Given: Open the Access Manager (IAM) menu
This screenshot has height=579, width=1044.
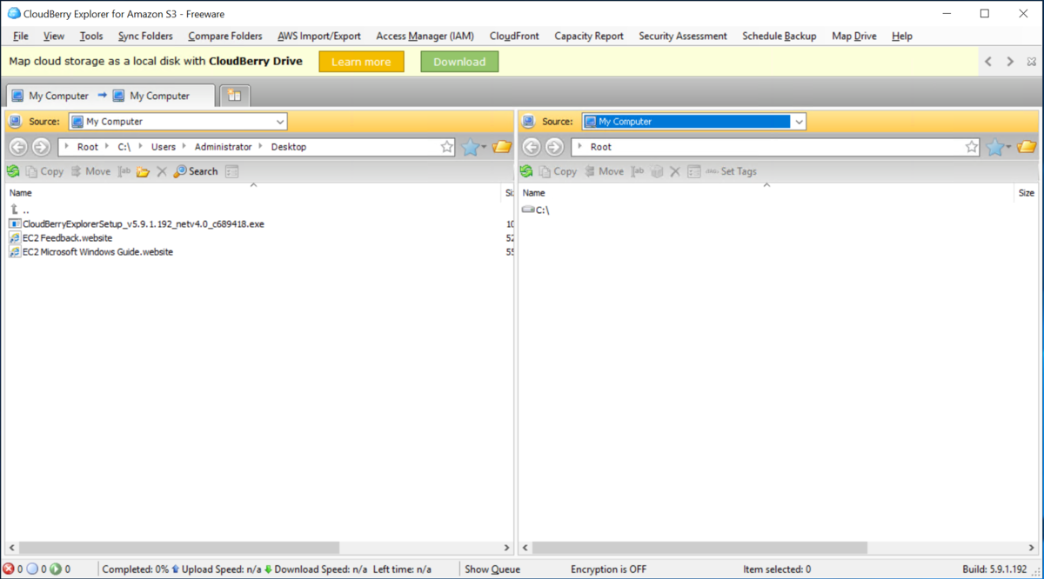Looking at the screenshot, I should 425,36.
